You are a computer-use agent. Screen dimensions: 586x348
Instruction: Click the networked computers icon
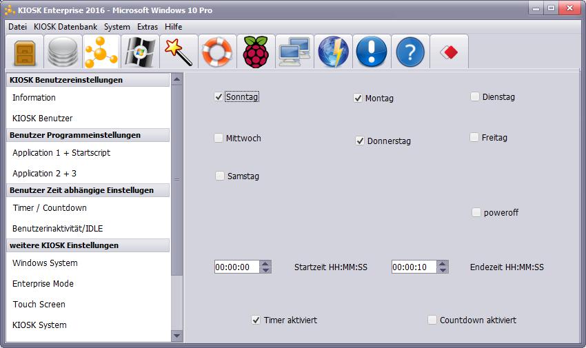294,52
